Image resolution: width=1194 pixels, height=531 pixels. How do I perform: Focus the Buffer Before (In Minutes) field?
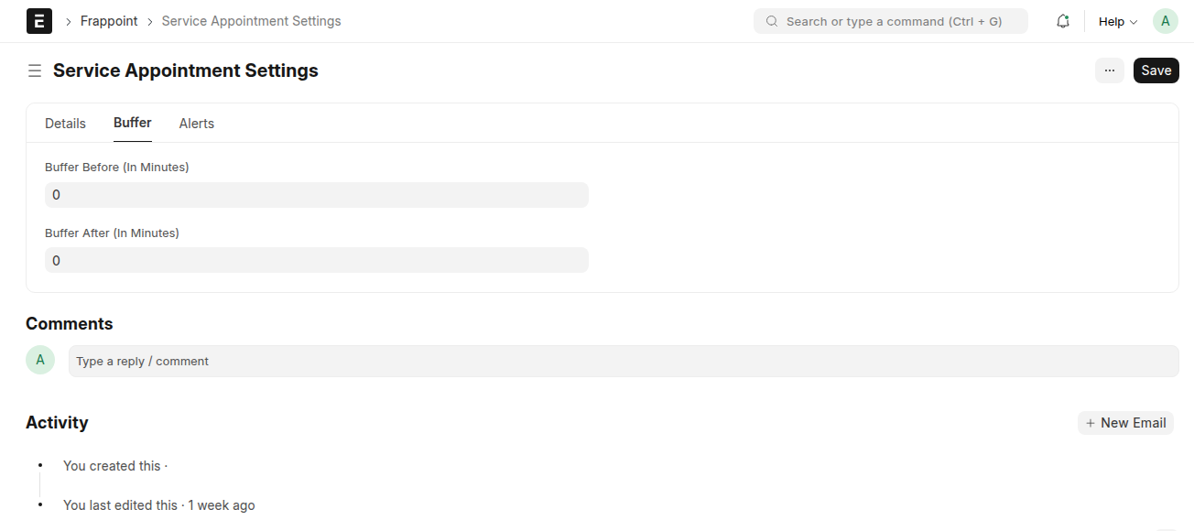[316, 195]
